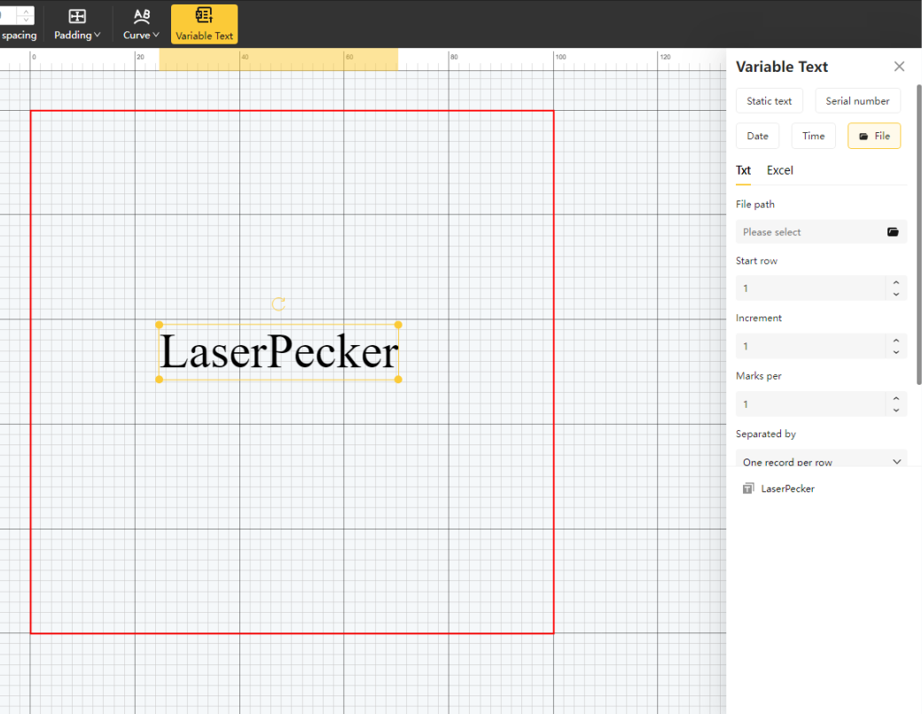
Task: Open the Curve dropdown chevron
Action: point(156,35)
